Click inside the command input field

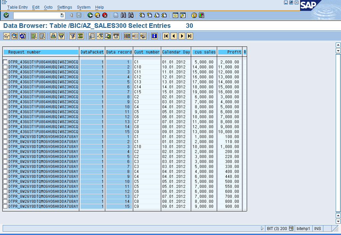click(37, 15)
